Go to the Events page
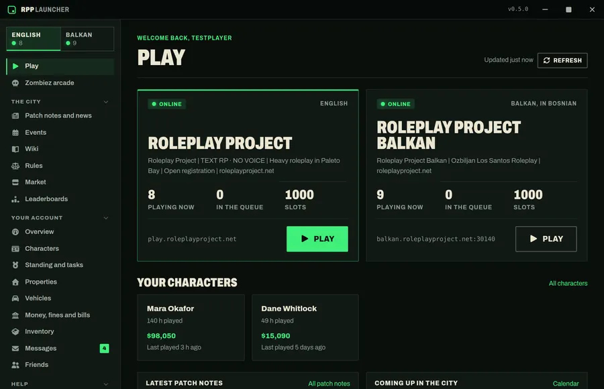This screenshot has width=604, height=389. click(x=60, y=133)
